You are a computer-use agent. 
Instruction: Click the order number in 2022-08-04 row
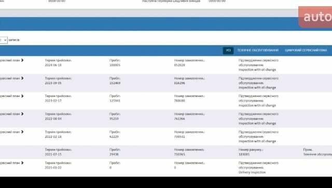pos(179,119)
